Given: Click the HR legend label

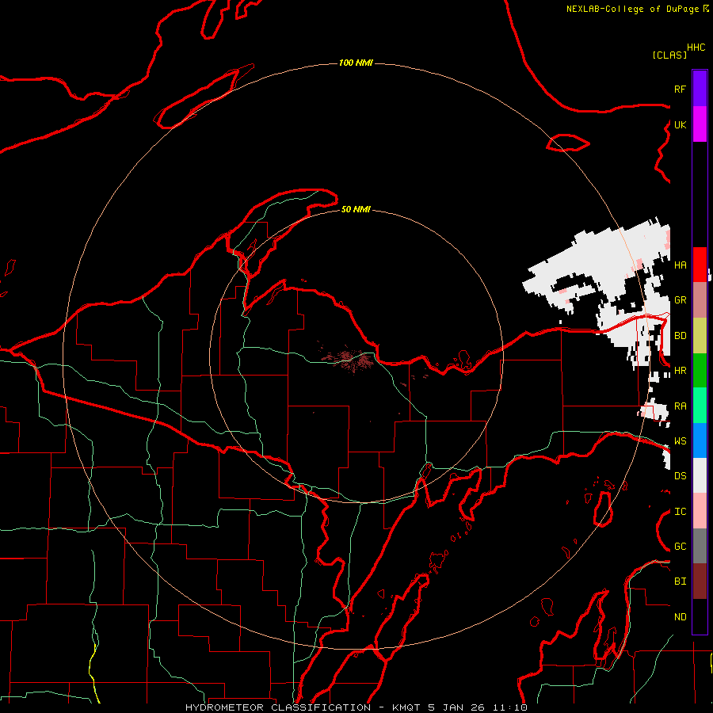Looking at the screenshot, I should click(680, 371).
